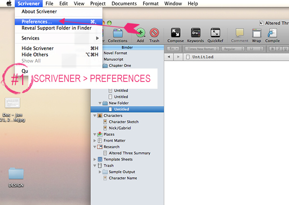Click the Trash can icon in Binder

[x=100, y=165]
